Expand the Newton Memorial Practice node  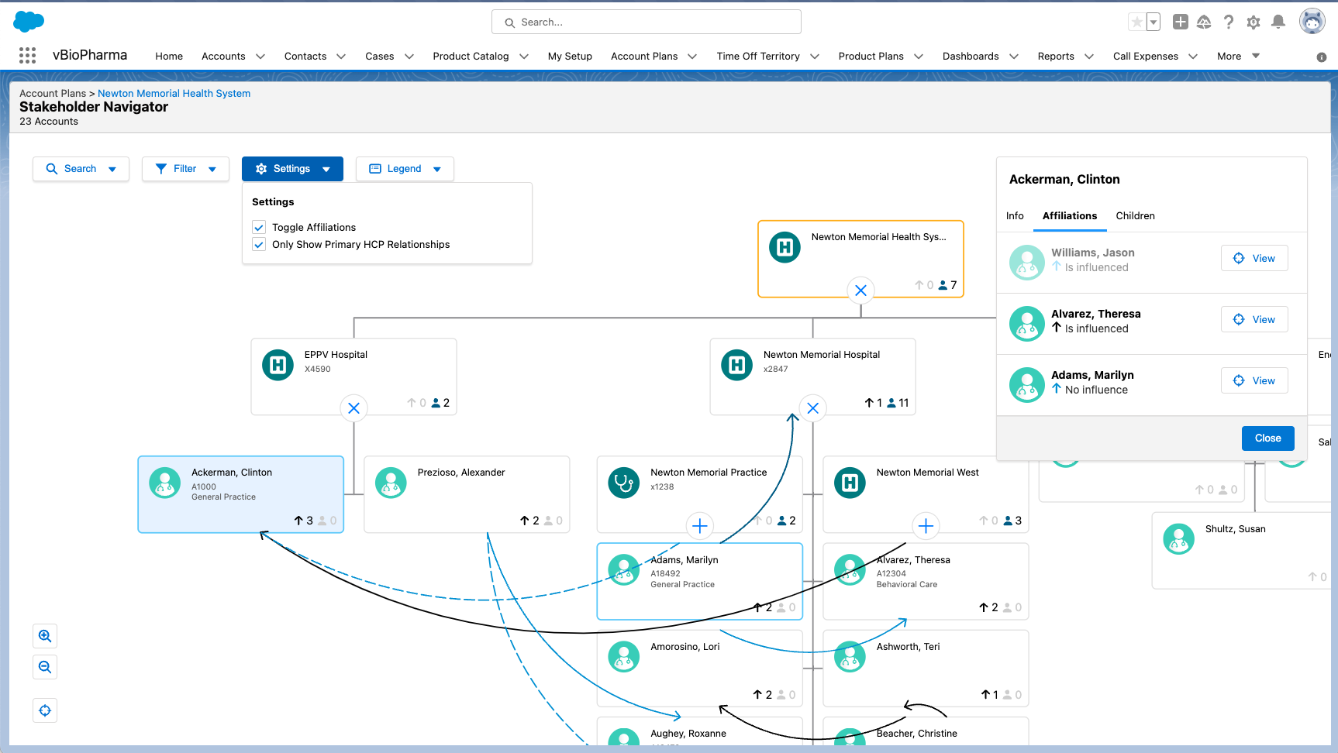699,526
